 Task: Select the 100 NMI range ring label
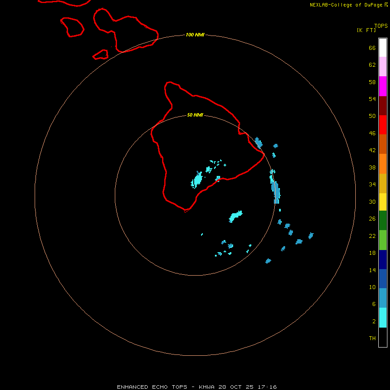tap(195, 35)
